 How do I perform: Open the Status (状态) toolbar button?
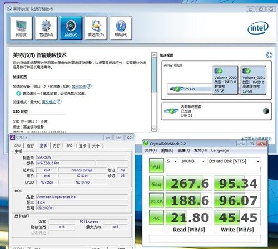pyautogui.click(x=21, y=28)
